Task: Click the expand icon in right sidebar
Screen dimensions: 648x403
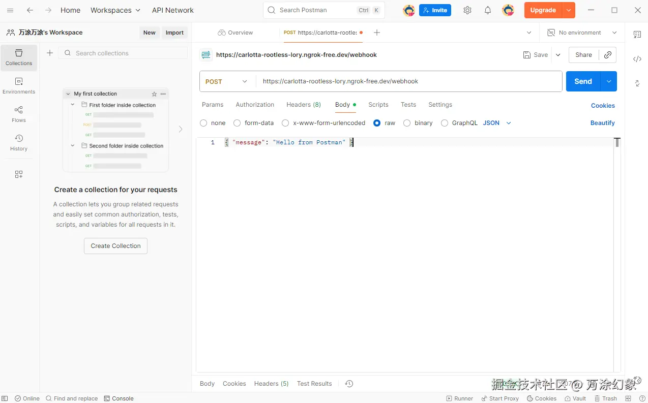Action: point(637,83)
